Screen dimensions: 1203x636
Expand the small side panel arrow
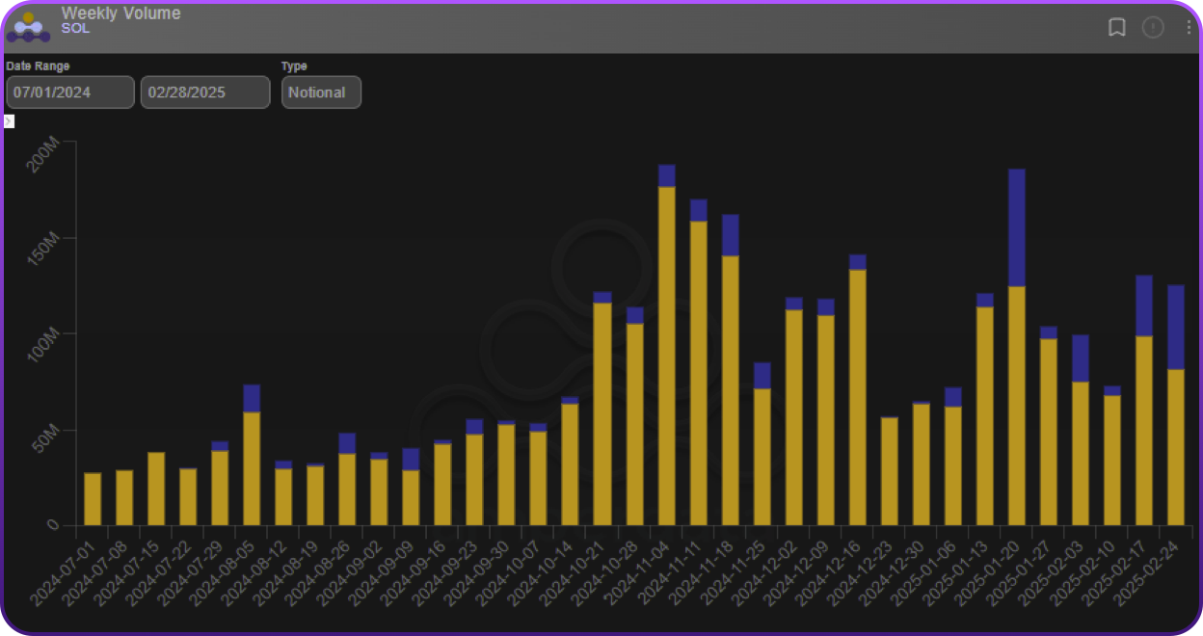point(9,121)
